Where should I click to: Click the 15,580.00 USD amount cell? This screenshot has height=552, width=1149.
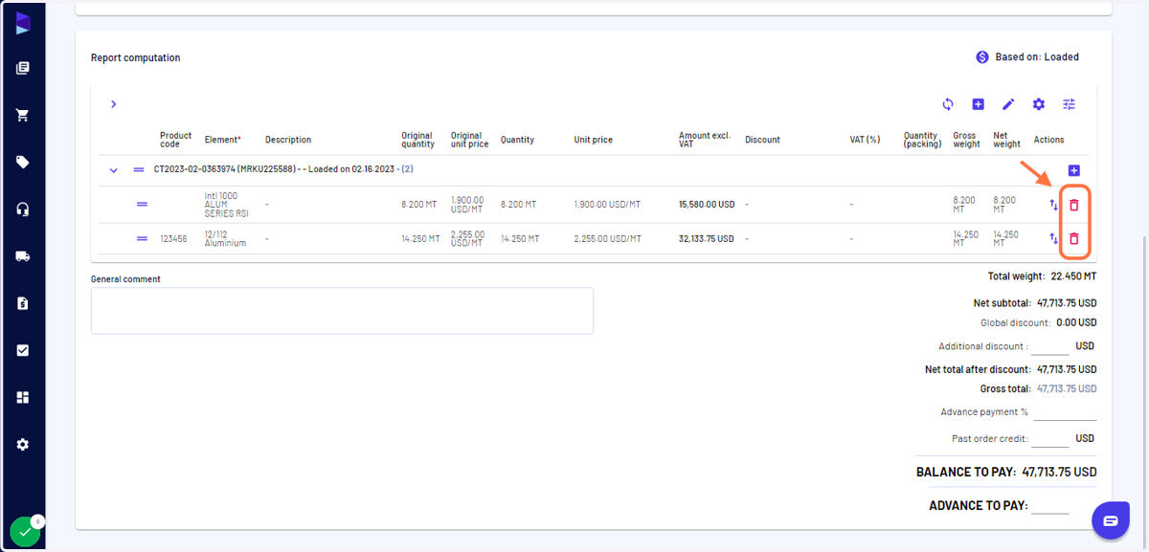[x=707, y=205]
